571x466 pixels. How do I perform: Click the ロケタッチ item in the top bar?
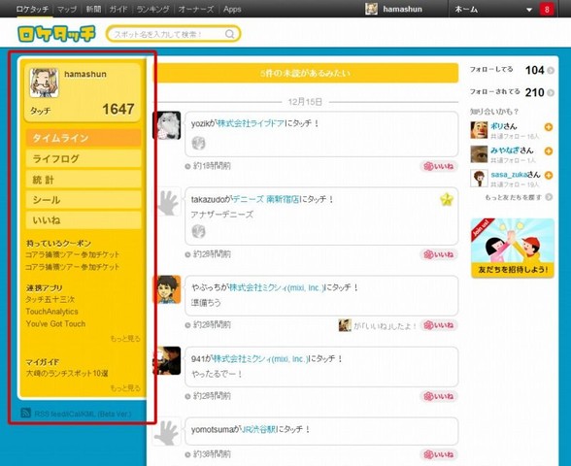coord(32,9)
